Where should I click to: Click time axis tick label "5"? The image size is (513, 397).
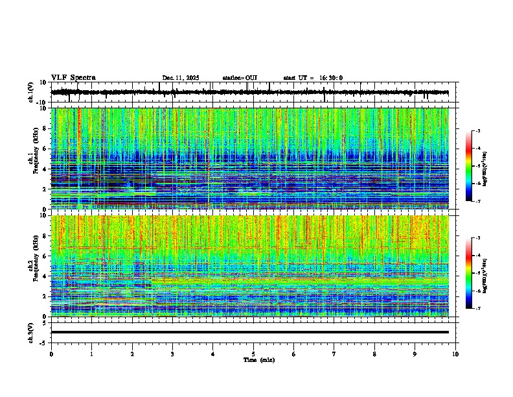click(253, 354)
